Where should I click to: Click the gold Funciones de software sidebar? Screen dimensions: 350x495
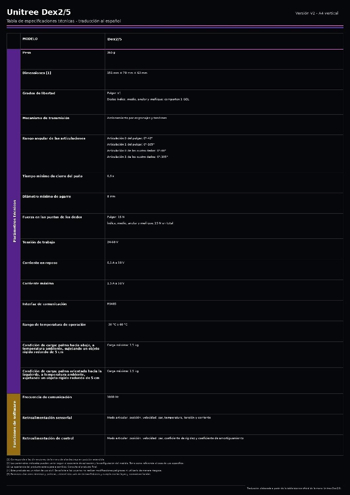point(14,424)
